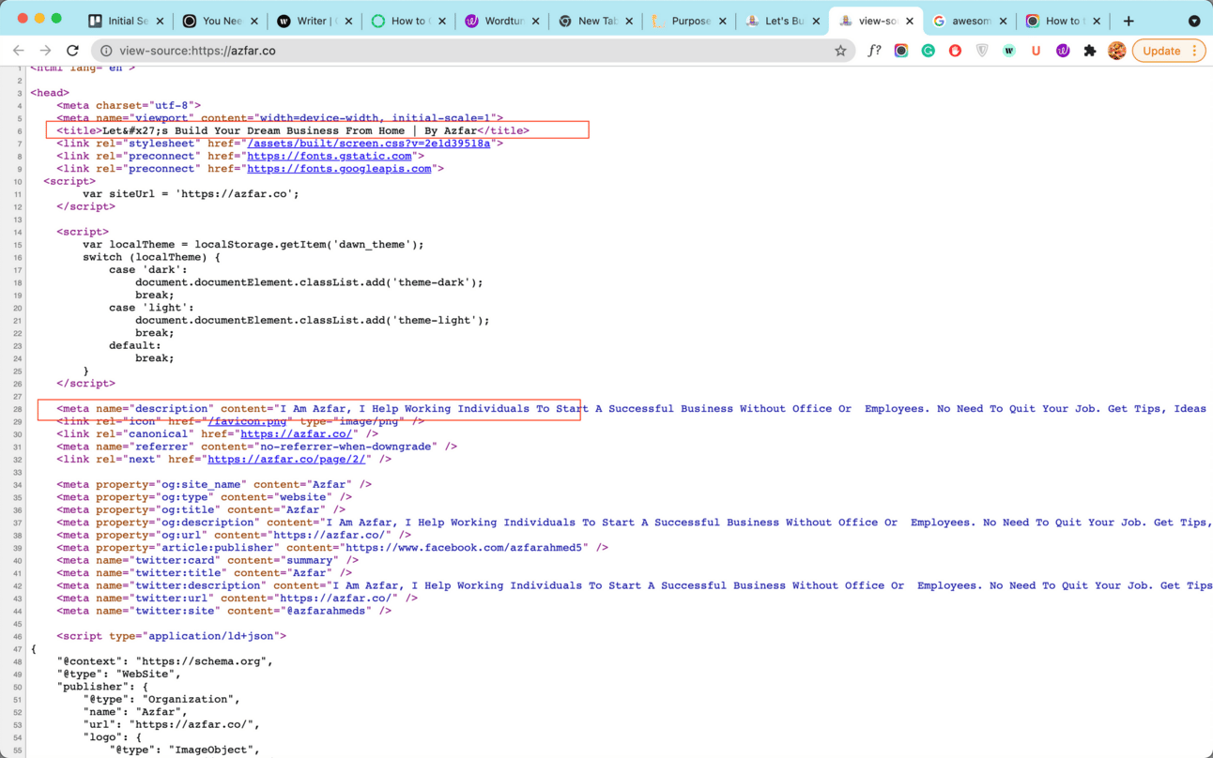Switch to the rainbow-camera 'How to' tab
This screenshot has height=758, width=1213.
tap(1063, 21)
